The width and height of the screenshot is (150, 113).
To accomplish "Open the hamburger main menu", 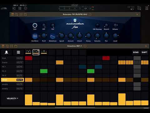I will click(147, 8).
